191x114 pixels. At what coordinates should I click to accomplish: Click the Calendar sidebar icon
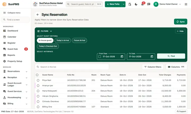coord(5,37)
